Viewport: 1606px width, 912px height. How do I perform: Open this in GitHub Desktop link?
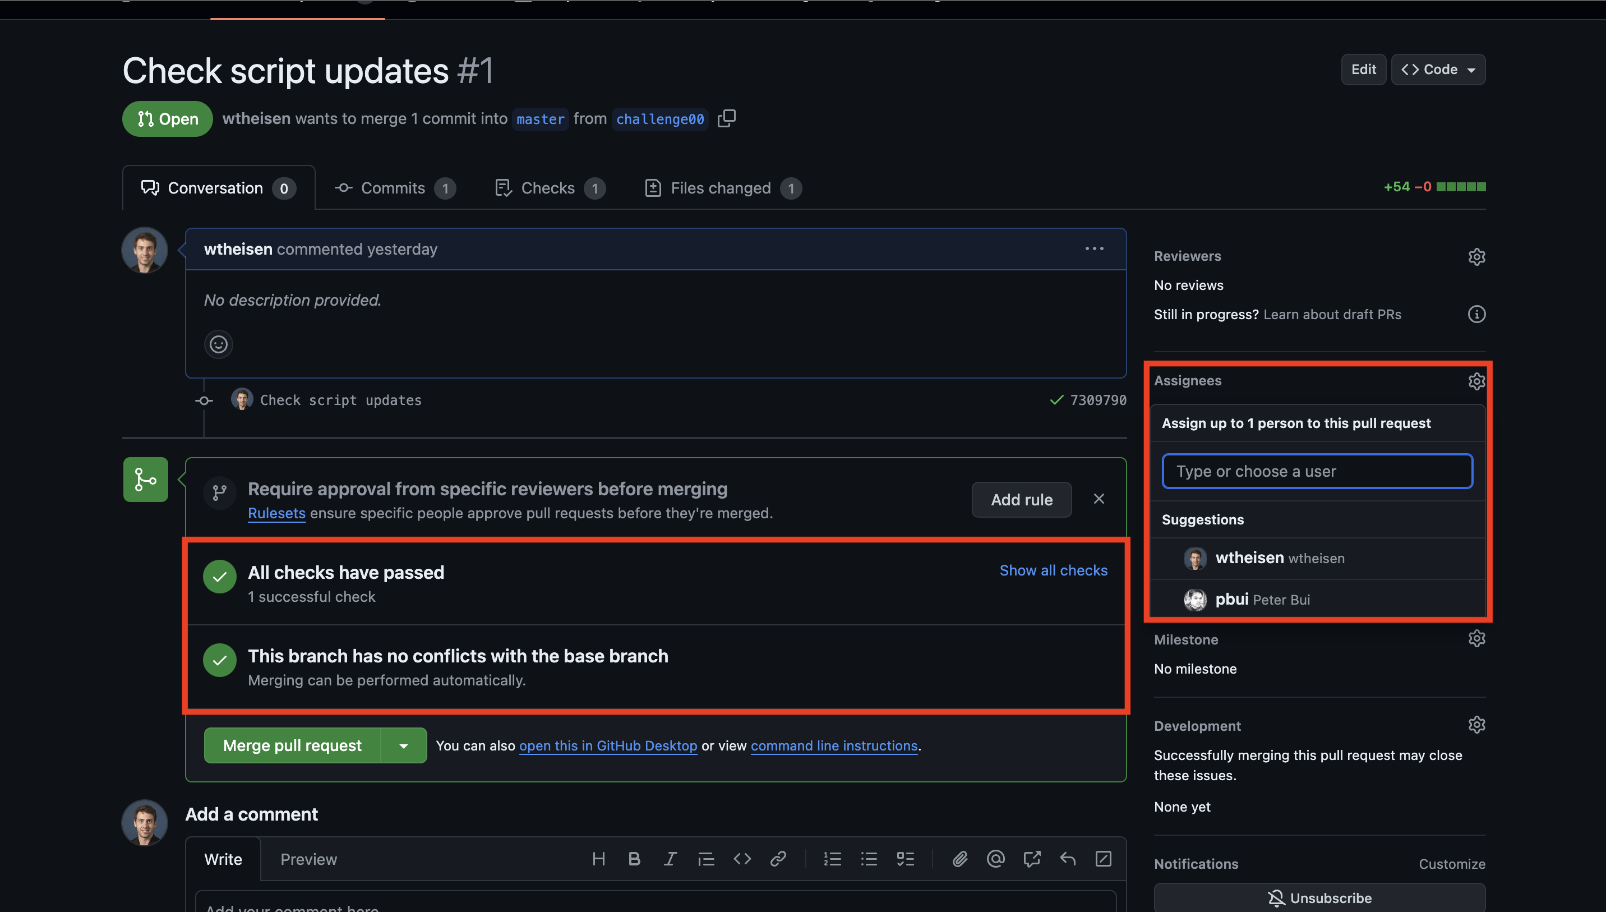pyautogui.click(x=608, y=745)
